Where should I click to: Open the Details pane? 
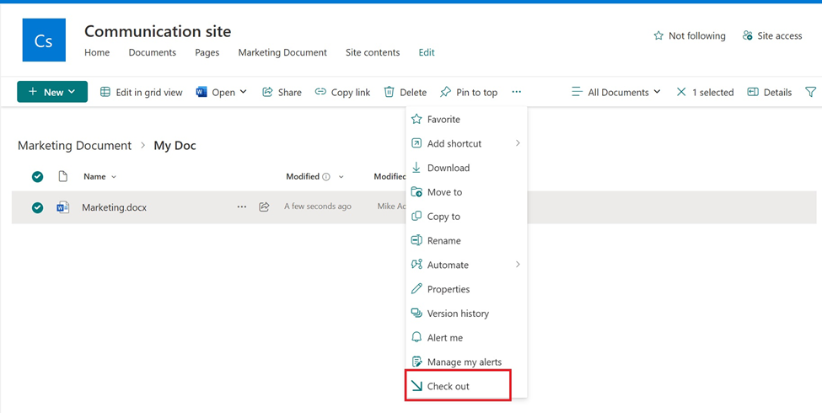point(769,92)
